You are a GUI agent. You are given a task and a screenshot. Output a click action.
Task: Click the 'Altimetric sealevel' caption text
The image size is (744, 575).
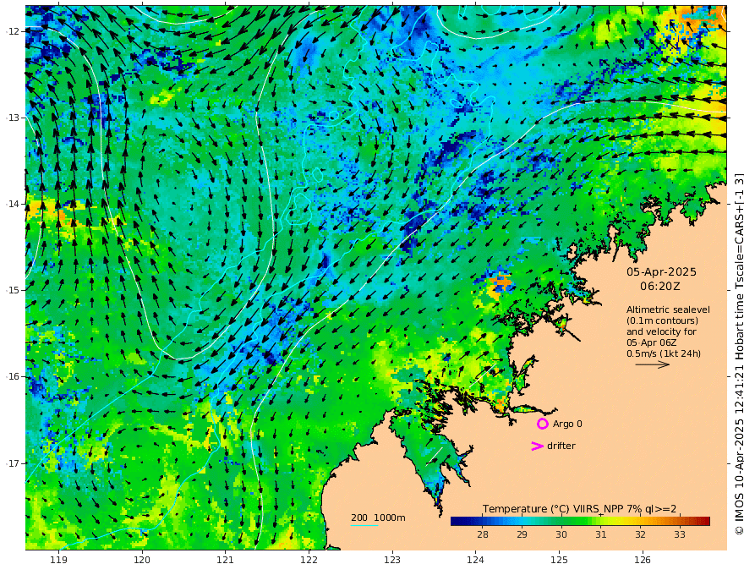tap(668, 309)
